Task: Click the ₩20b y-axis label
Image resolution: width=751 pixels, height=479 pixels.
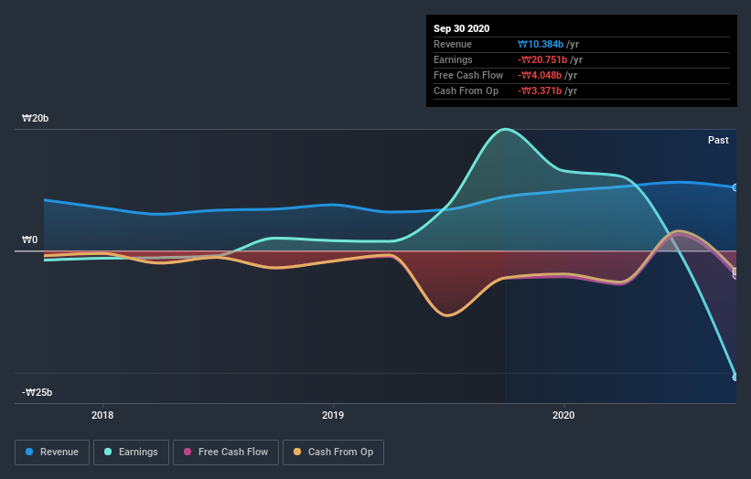Action: [35, 118]
